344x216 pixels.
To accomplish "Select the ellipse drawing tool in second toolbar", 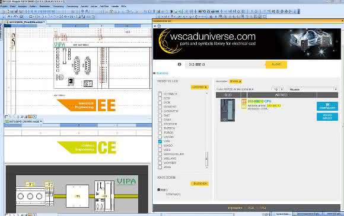I will click(x=36, y=17).
